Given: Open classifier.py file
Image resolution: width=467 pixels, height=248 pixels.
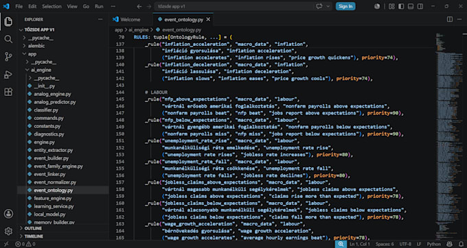Looking at the screenshot, I should point(46,110).
